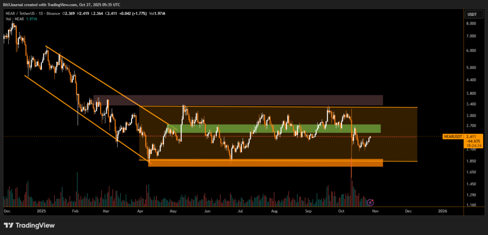
Task: Click the Oct label on time axis
Action: 341,210
